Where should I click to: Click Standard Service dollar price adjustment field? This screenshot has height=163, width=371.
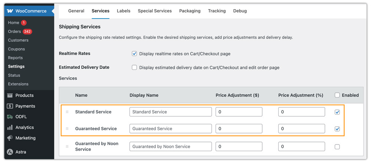coord(239,112)
